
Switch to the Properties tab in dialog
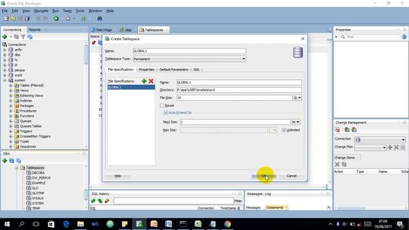click(x=146, y=70)
